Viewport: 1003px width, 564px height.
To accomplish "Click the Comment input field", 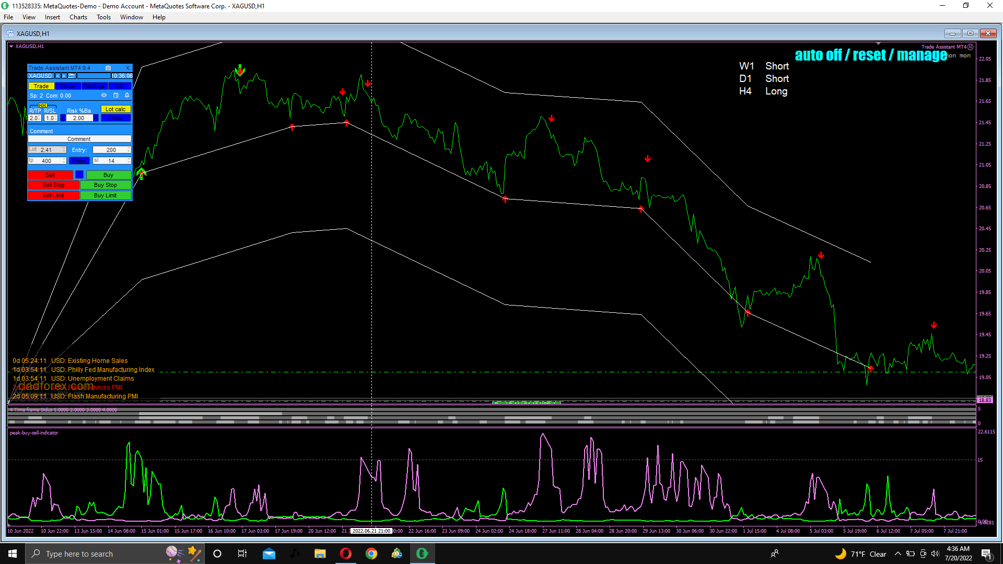I will point(79,139).
